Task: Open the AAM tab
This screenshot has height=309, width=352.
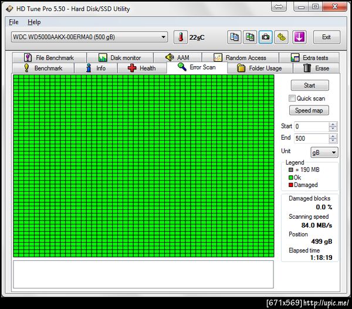Action: click(x=178, y=57)
